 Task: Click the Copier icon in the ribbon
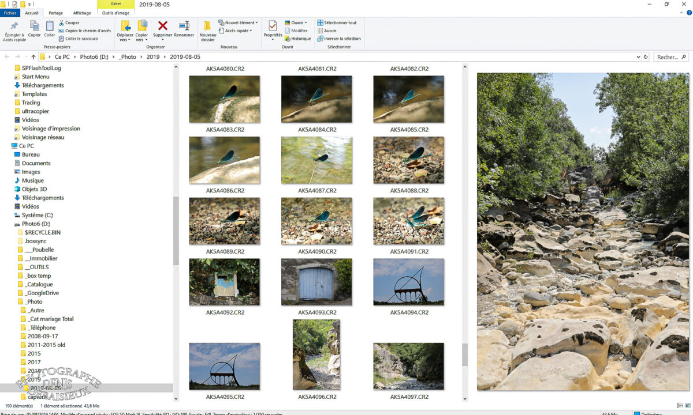click(x=34, y=30)
